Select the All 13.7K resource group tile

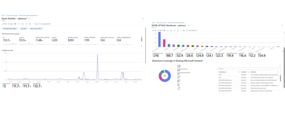10,41
